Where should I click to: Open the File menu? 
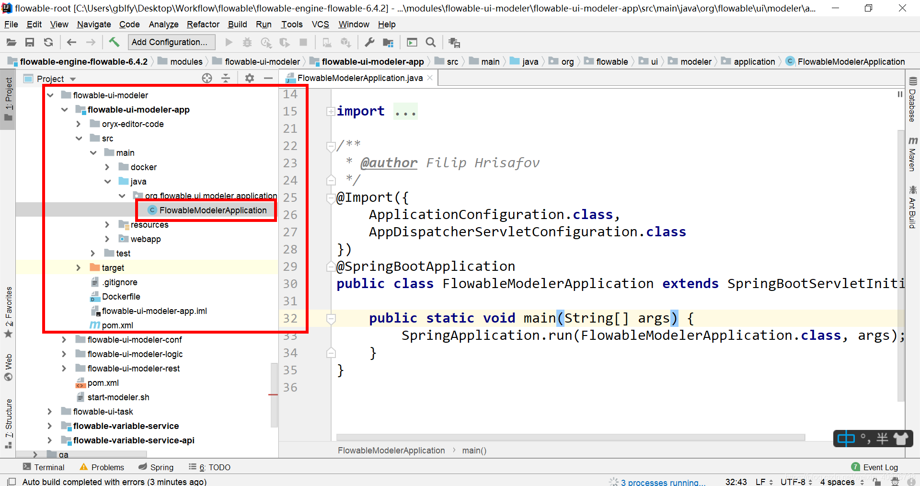coord(11,24)
